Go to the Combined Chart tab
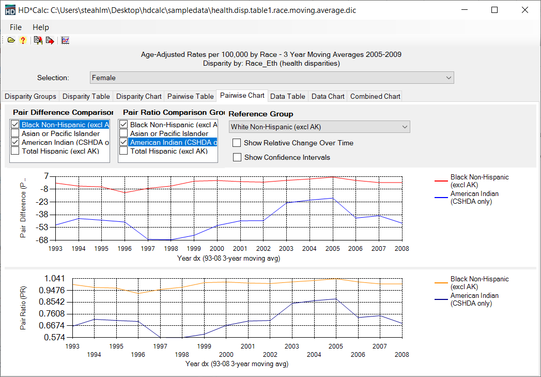 pyautogui.click(x=375, y=96)
